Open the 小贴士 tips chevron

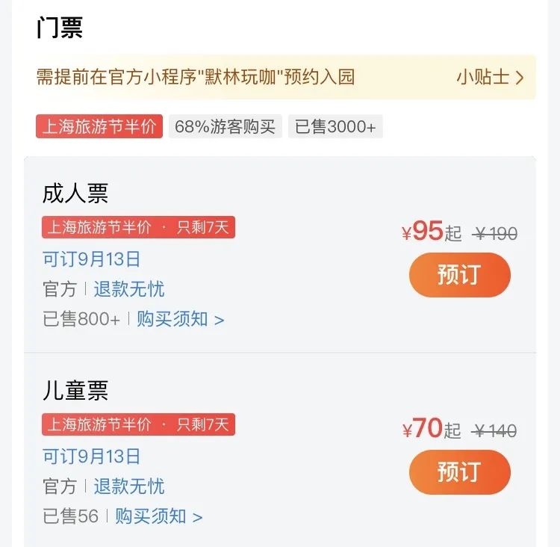coord(490,78)
